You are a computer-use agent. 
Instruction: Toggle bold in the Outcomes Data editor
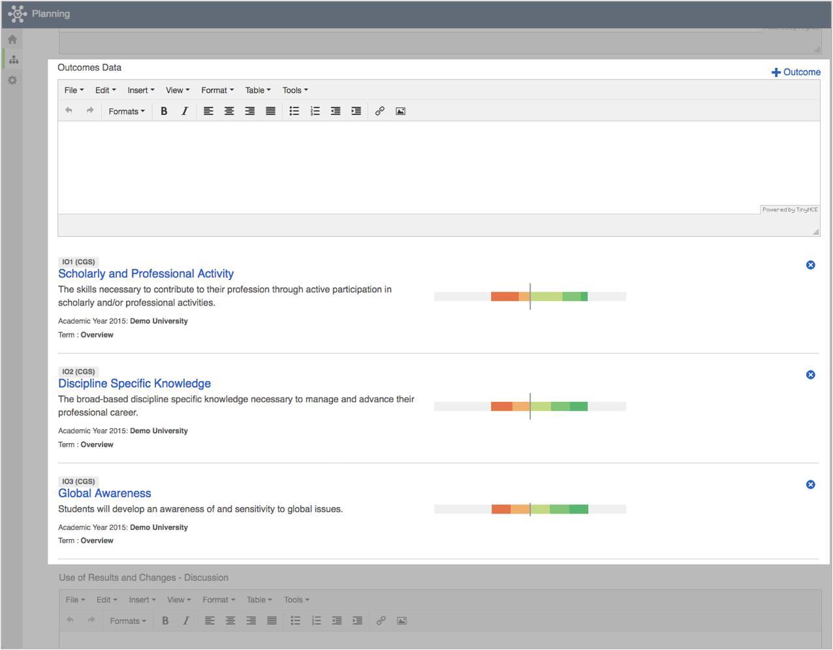click(164, 111)
